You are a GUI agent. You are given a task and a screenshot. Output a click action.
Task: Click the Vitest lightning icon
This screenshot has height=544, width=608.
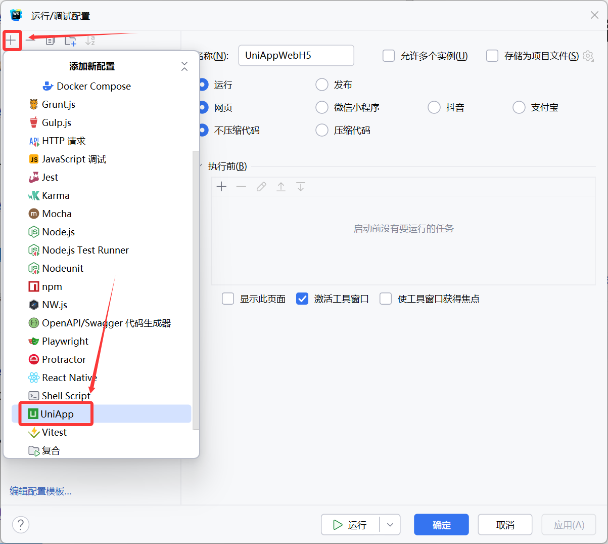pyautogui.click(x=34, y=432)
